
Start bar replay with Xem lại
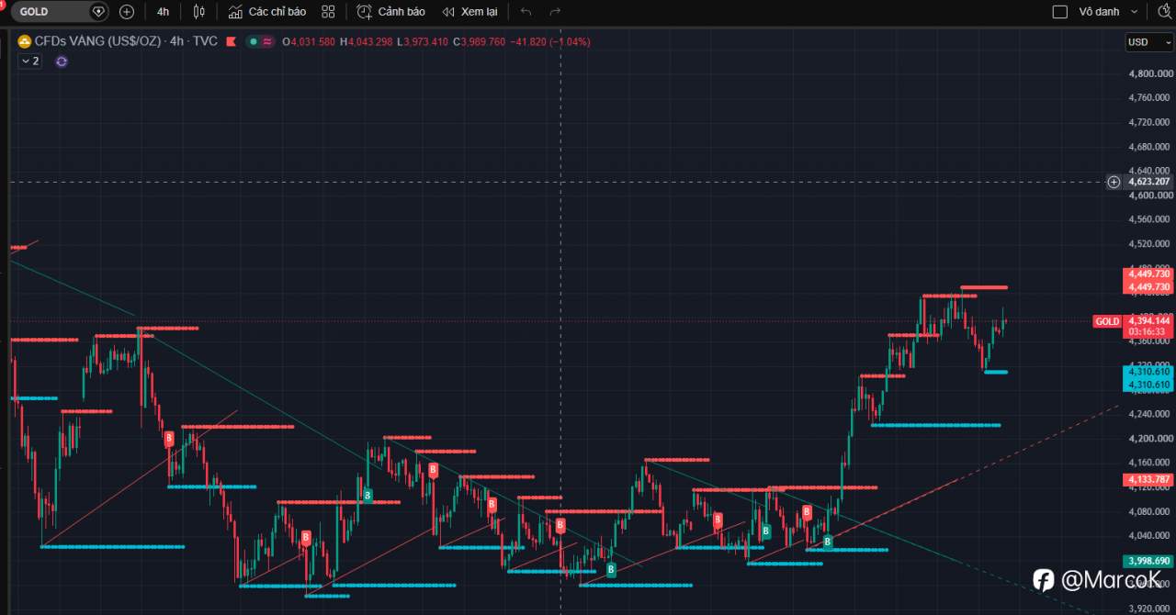pyautogui.click(x=469, y=12)
